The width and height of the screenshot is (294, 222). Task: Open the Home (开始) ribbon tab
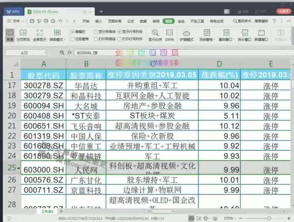point(86,21)
